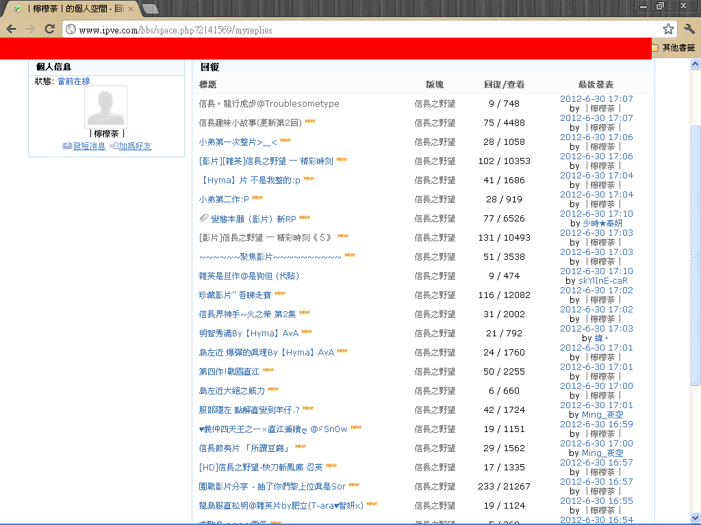
Task: Click the attachment paperclip icon beside 變態本願
Action: tap(203, 218)
